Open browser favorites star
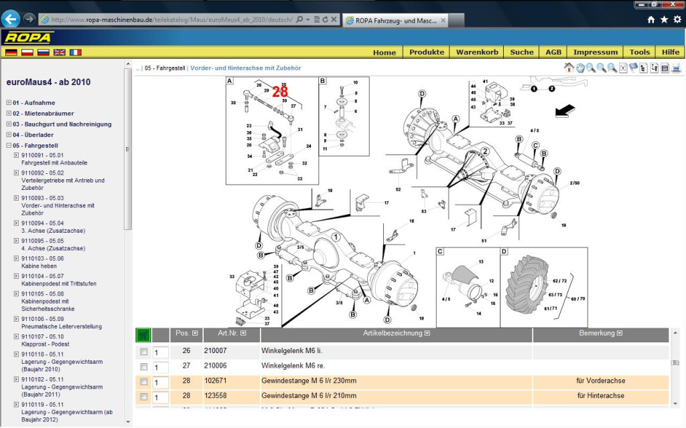Image resolution: width=686 pixels, height=428 pixels. click(x=664, y=19)
